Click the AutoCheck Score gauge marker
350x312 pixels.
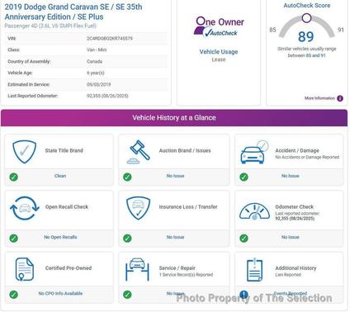(x=306, y=18)
